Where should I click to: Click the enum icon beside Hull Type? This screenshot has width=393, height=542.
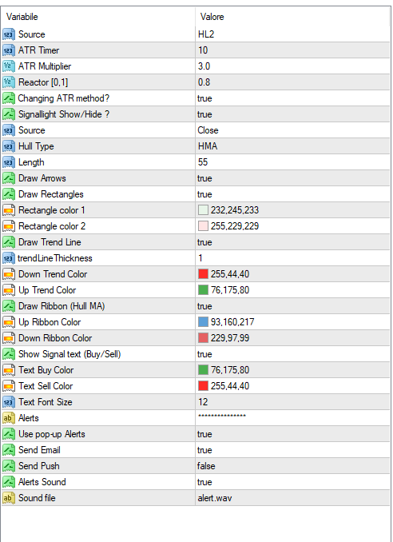(x=8, y=146)
